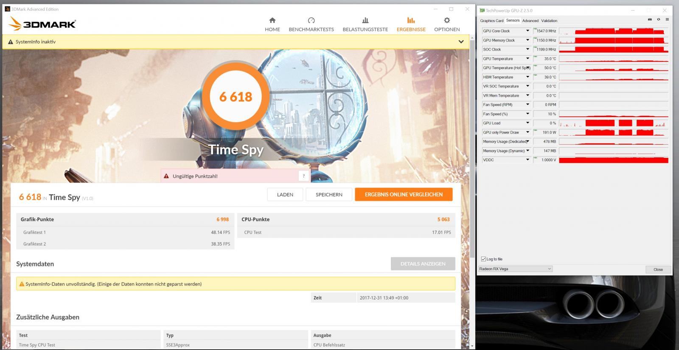
Task: Open the Home section house icon
Action: pos(272,20)
